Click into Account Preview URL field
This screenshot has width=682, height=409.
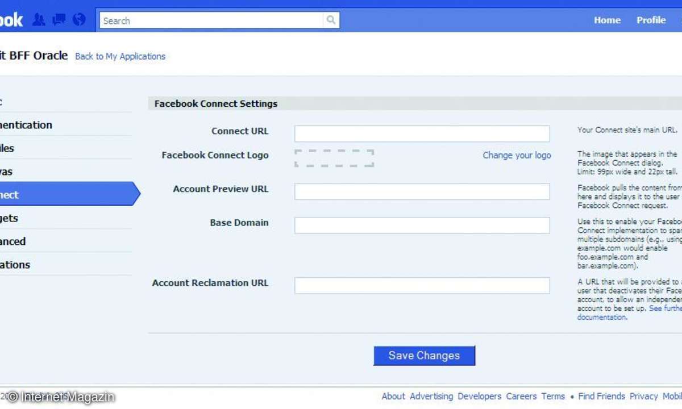pos(422,191)
